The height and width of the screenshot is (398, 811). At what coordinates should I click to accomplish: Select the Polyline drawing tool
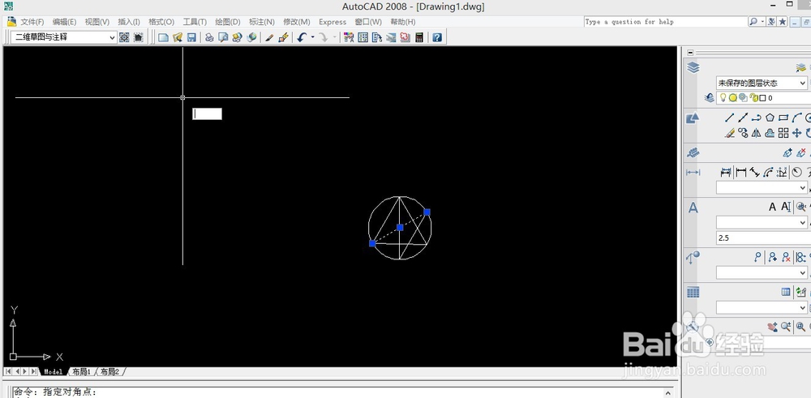click(x=756, y=118)
